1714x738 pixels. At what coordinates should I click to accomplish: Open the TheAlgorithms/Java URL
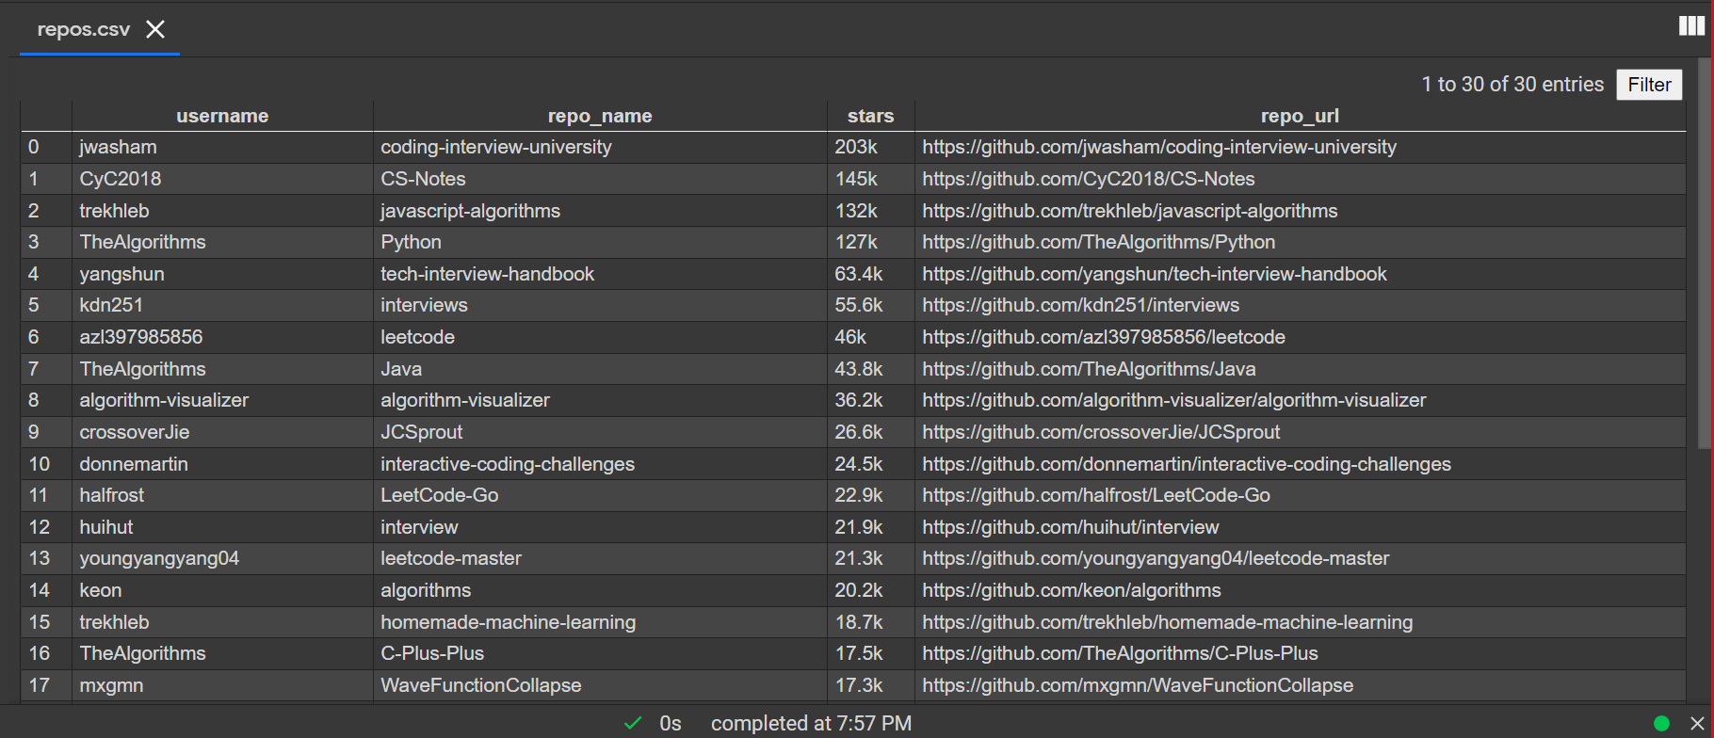1089,369
